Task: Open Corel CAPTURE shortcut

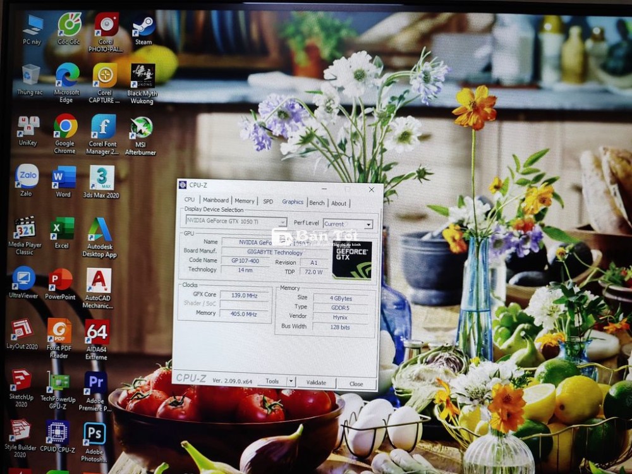Action: tap(104, 83)
